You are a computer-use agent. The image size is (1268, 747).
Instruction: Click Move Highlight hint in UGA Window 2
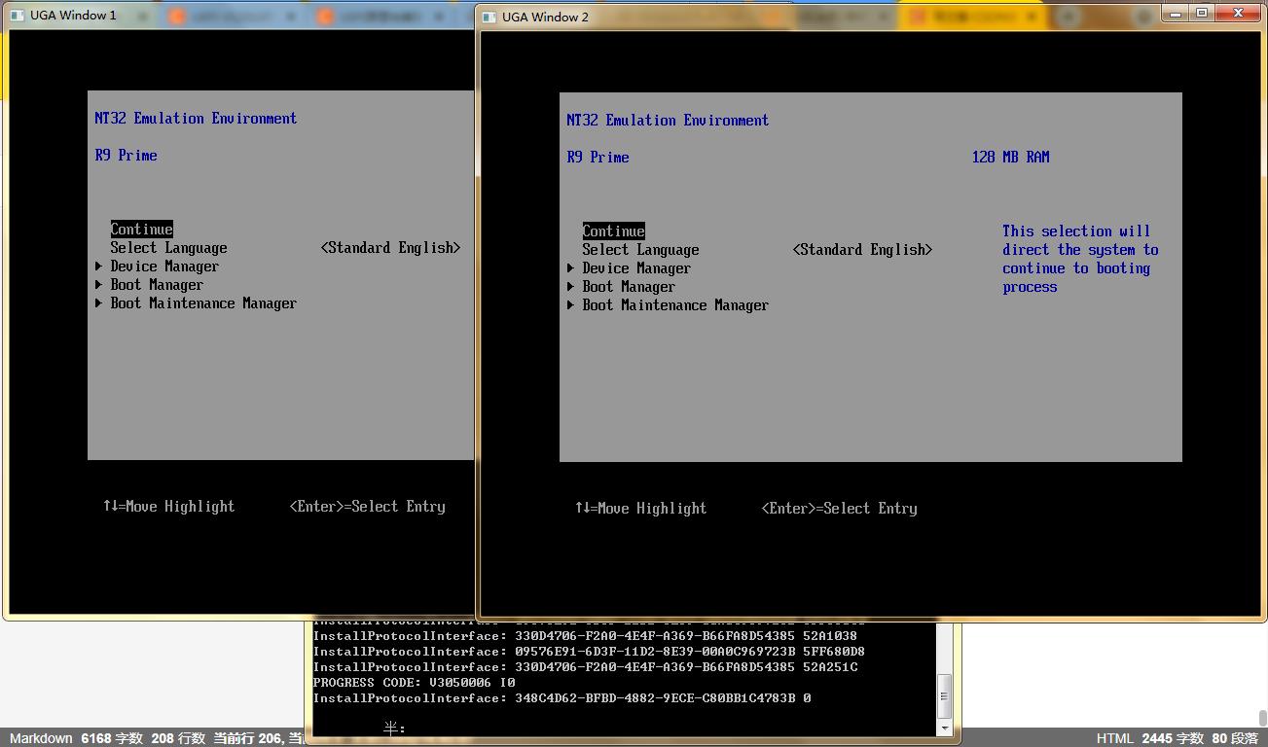640,509
